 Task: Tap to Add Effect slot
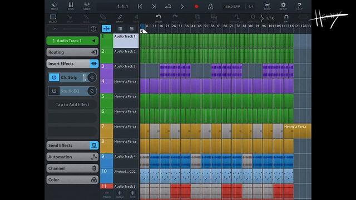click(x=72, y=104)
